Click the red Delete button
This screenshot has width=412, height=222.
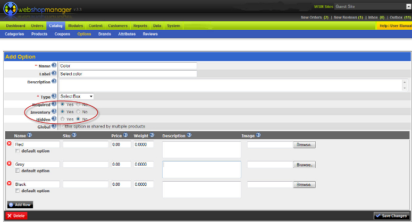tap(16, 216)
